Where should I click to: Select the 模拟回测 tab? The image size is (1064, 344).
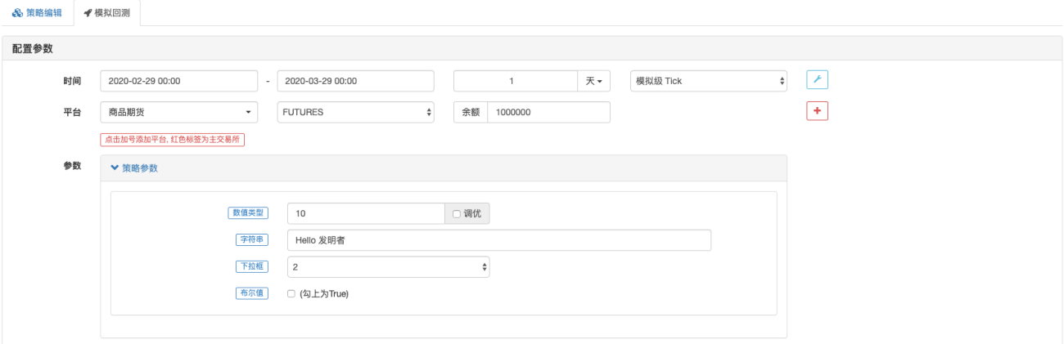pos(106,12)
